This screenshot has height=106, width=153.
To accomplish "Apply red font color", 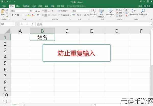I will coord(33,15).
